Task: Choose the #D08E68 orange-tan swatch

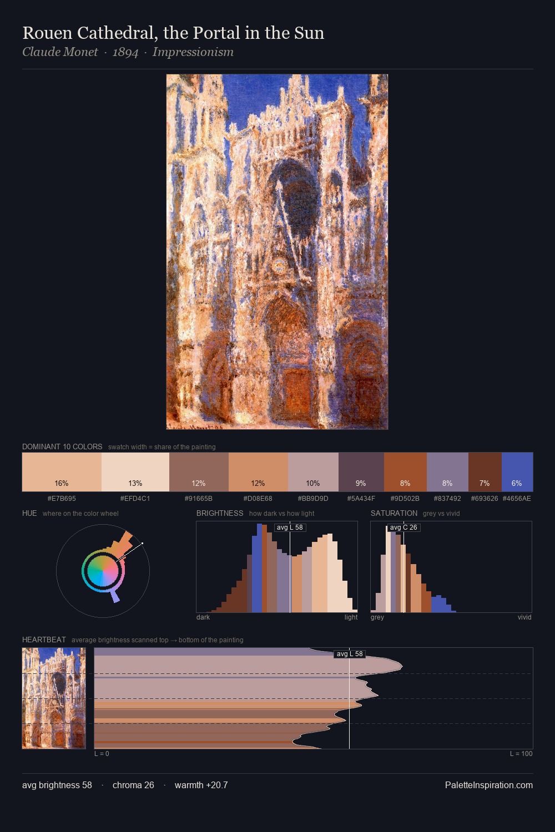Action: point(258,472)
